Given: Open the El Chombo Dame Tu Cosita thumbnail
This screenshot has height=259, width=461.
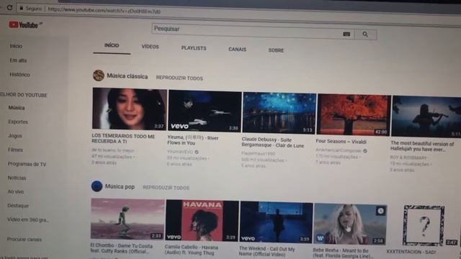Looking at the screenshot, I should [127, 219].
